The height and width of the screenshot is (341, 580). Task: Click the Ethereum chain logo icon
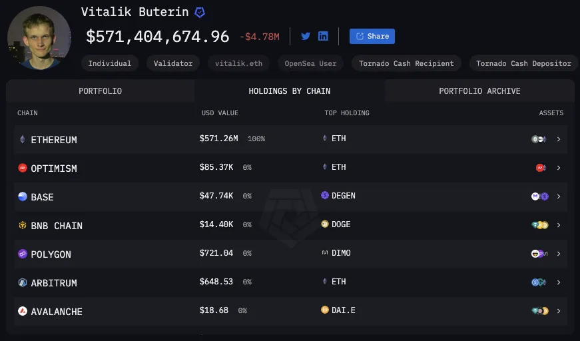pyautogui.click(x=23, y=139)
